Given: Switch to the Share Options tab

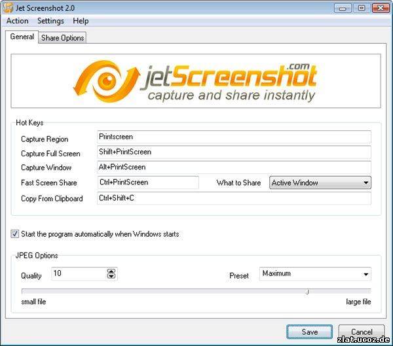Looking at the screenshot, I should tap(62, 38).
